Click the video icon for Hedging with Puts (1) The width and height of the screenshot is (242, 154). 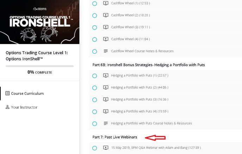click(x=106, y=75)
